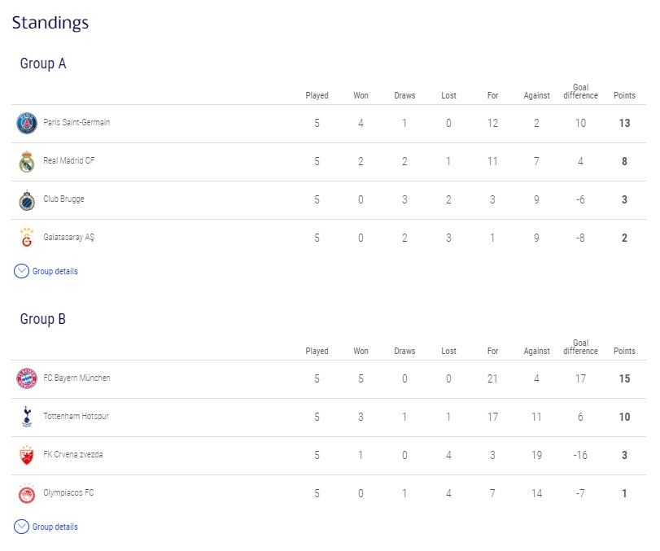This screenshot has width=660, height=551.
Task: Expand Group A details chevron
Action: pyautogui.click(x=21, y=272)
